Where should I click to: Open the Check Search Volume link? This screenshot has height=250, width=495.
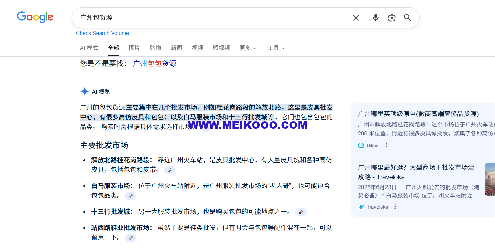click(x=102, y=33)
